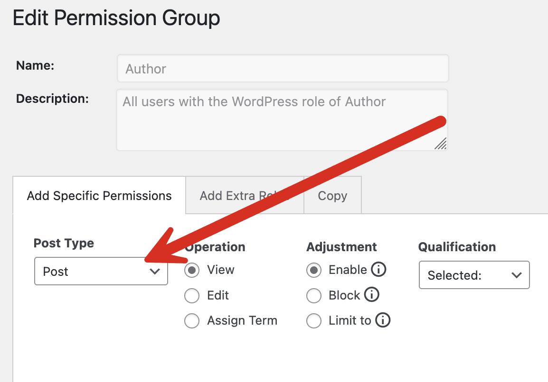Choose the Block adjustment

(x=314, y=295)
